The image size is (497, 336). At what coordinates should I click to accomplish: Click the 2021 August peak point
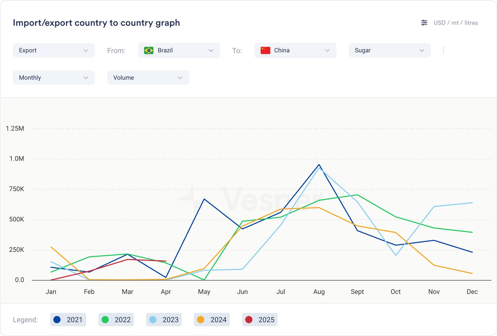click(319, 165)
